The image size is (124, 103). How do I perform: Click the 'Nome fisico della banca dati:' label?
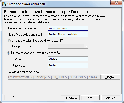[25, 35]
